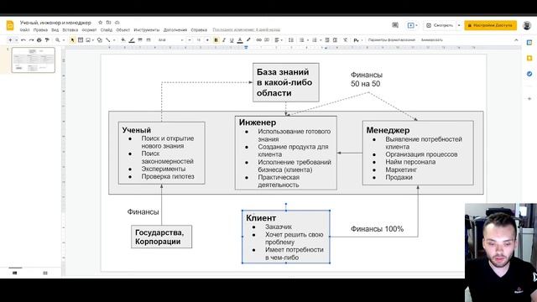The height and width of the screenshot is (302, 537).
Task: Open the Формат menu
Action: click(x=89, y=30)
